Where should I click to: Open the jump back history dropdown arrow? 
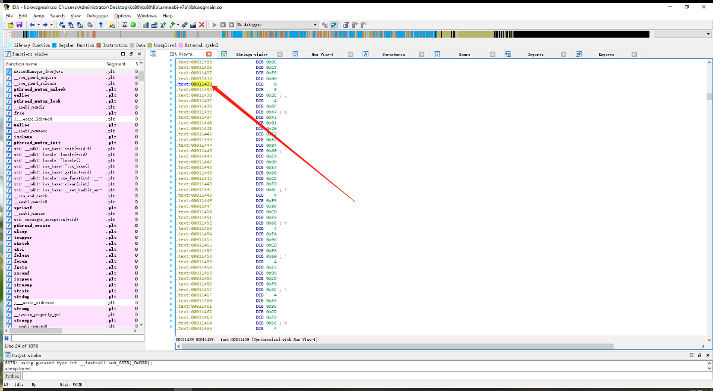[38, 24]
